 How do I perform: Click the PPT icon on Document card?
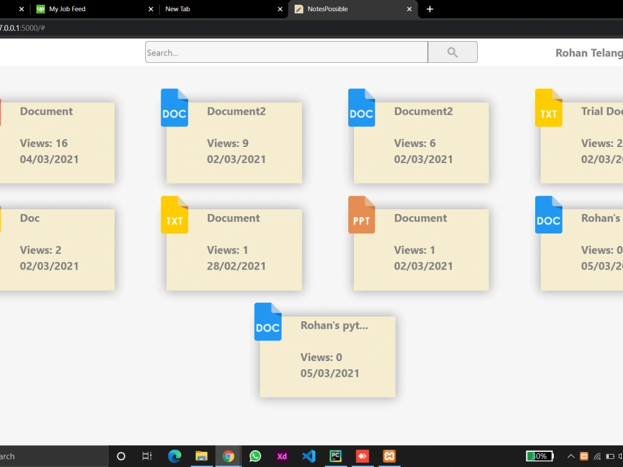(x=361, y=215)
